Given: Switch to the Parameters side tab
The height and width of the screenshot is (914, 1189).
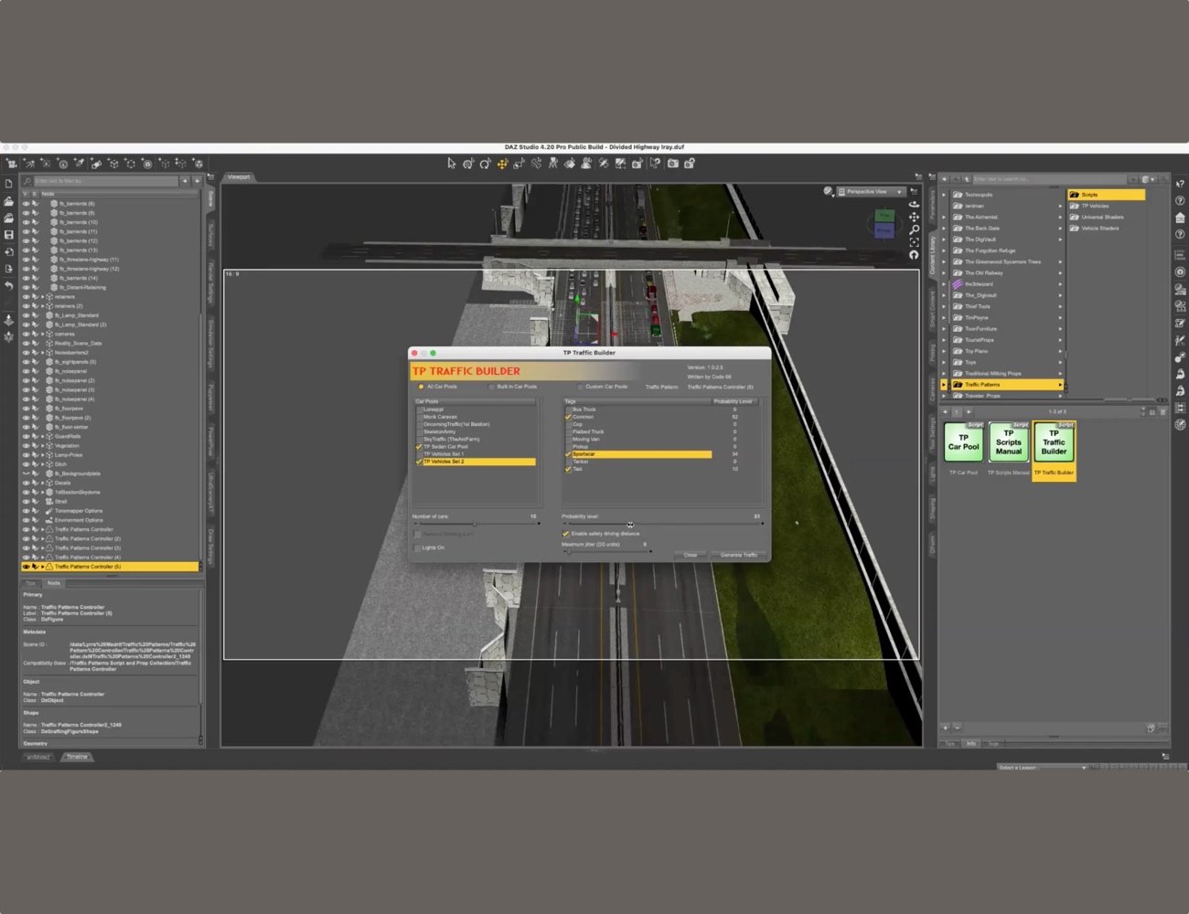Looking at the screenshot, I should pyautogui.click(x=933, y=204).
